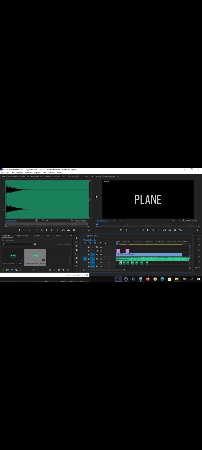202x450 pixels.
Task: Open timeline panel [720]-Plane-2023 menu
Action: click(x=100, y=236)
